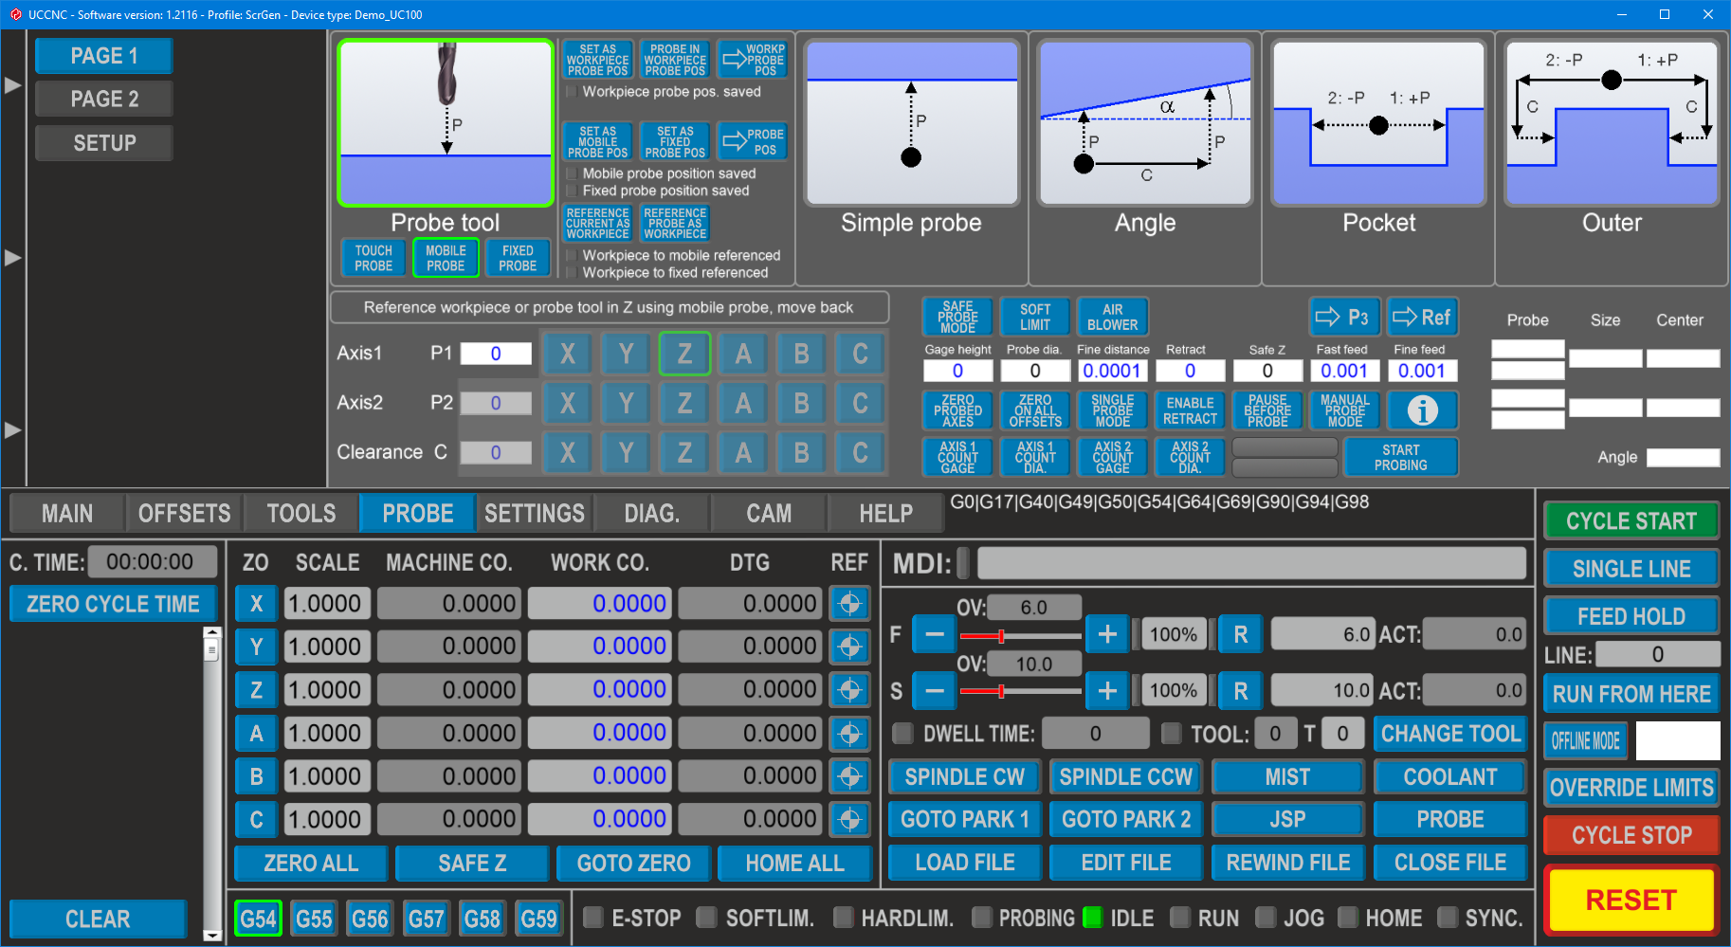Click the X axis home crosshair icon
The height and width of the screenshot is (947, 1731).
pos(849,604)
